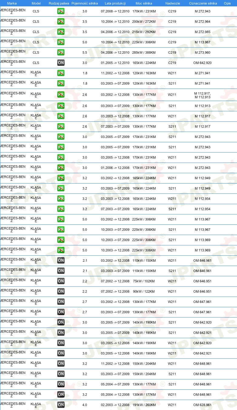Click the Model column header

tap(36, 3)
